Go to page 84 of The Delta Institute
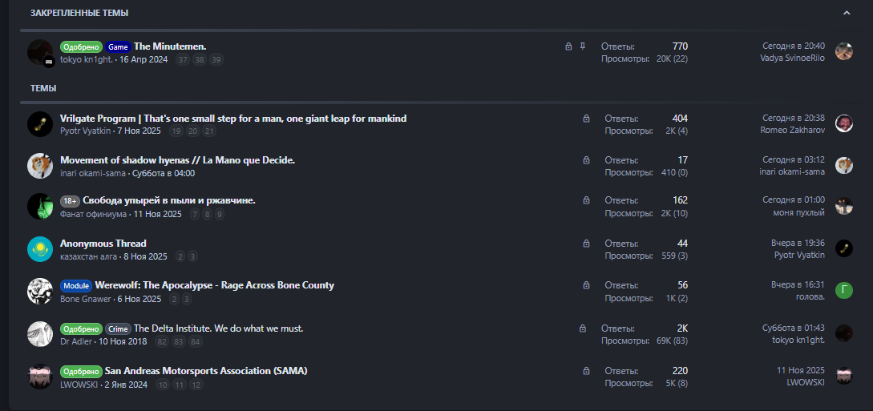Viewport: 873px width, 411px height. point(196,341)
